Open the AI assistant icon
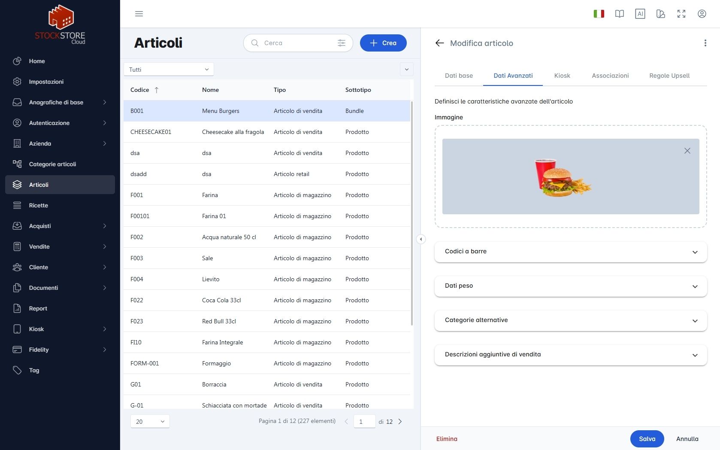The height and width of the screenshot is (450, 720). [x=640, y=14]
